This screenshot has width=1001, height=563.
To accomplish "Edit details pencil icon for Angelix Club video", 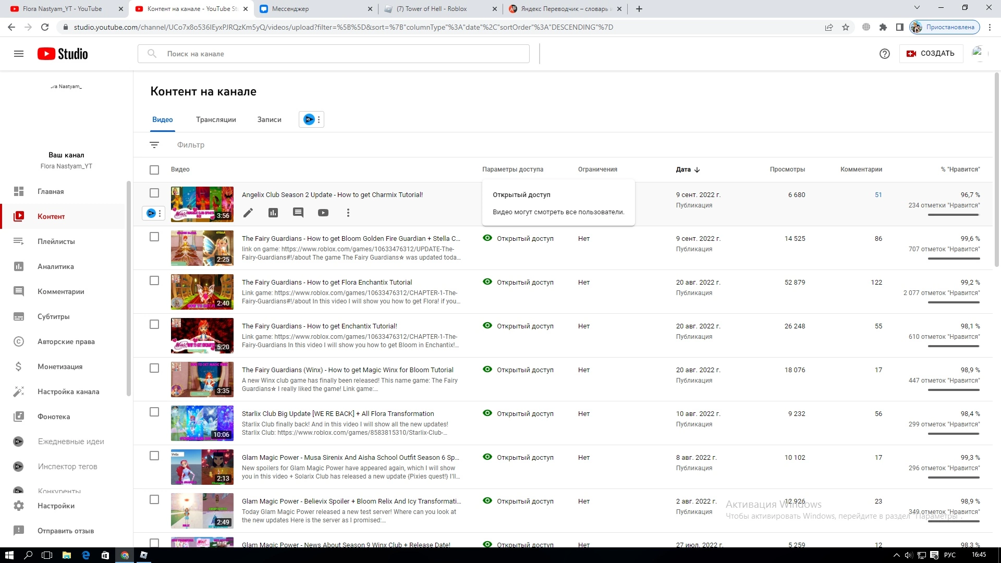I will [x=248, y=213].
